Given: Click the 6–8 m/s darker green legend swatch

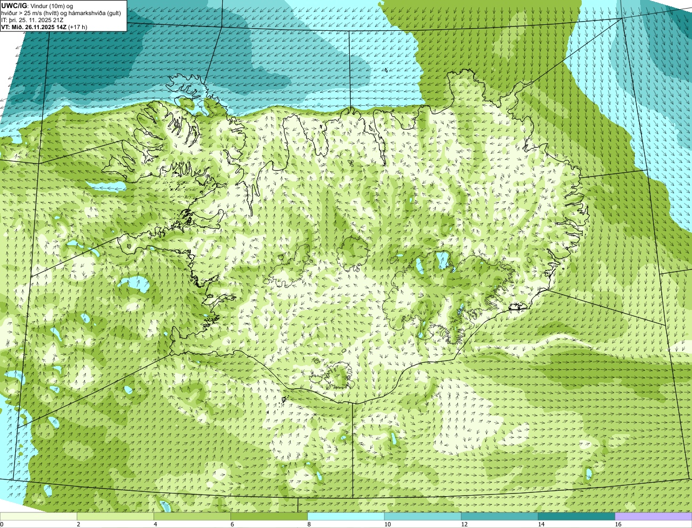Looking at the screenshot, I should (269, 517).
